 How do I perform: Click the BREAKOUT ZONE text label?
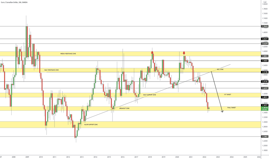[124, 108]
